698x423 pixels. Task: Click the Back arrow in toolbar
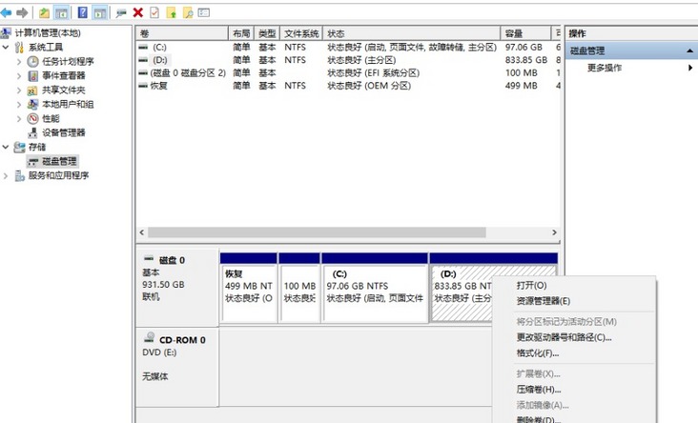(x=7, y=13)
